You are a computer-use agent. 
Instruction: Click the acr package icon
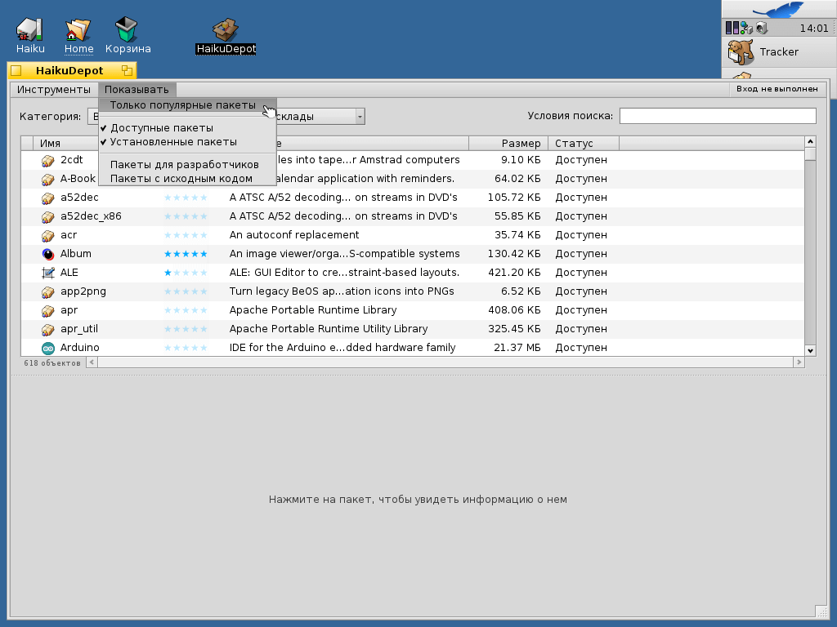tap(48, 235)
